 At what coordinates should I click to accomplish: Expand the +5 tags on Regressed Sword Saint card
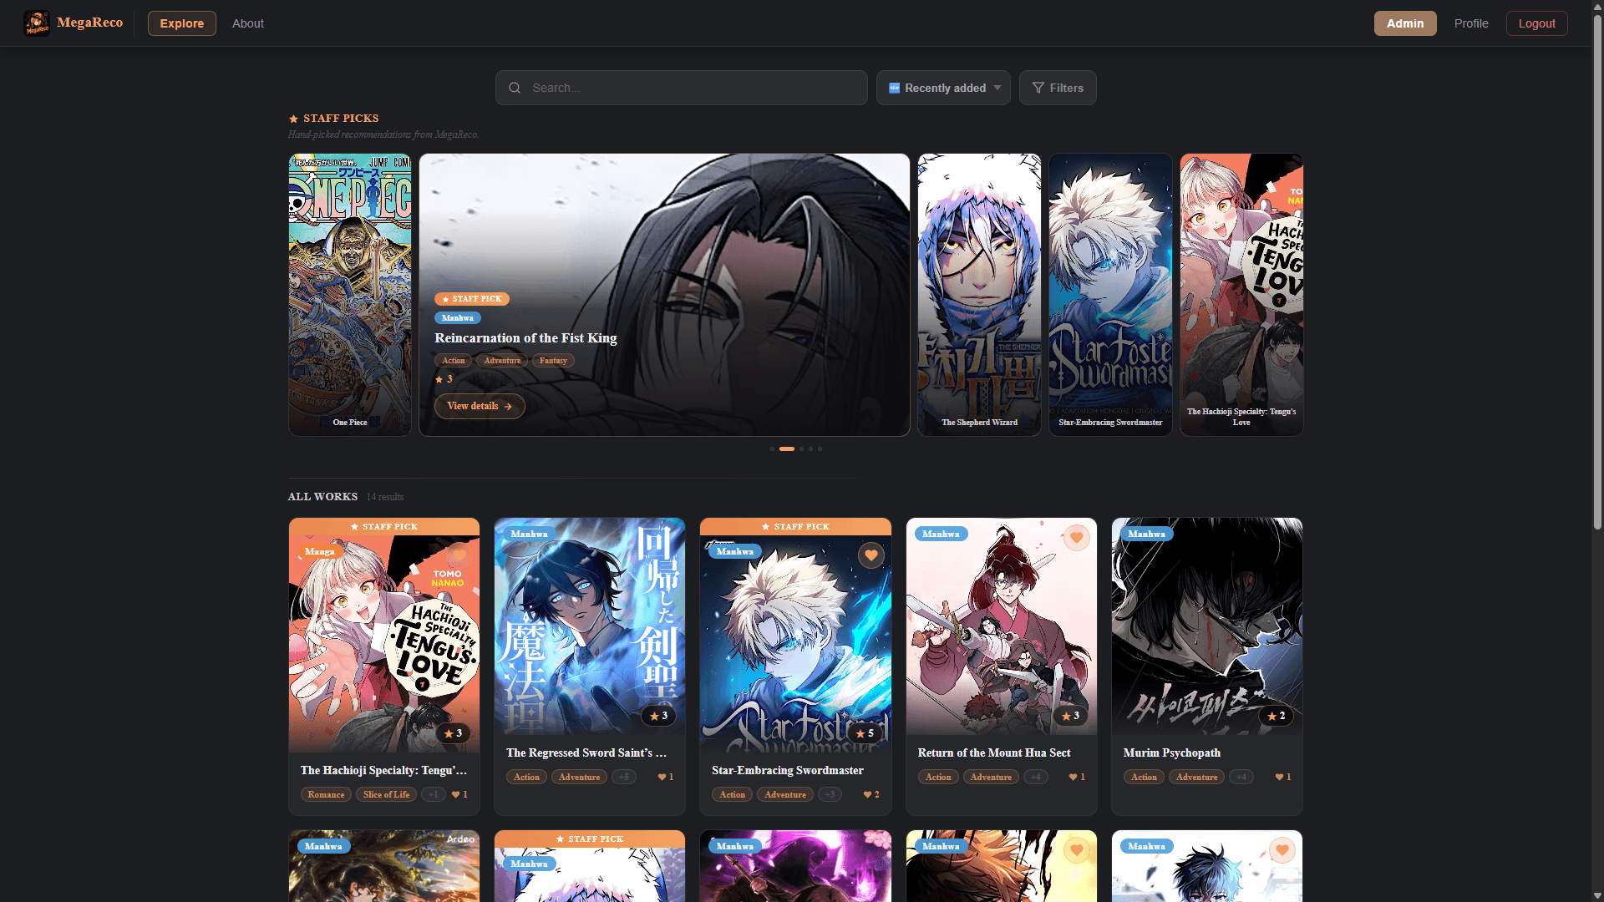click(x=624, y=777)
